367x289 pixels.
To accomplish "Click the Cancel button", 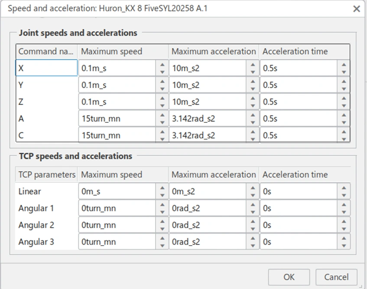I will [336, 277].
